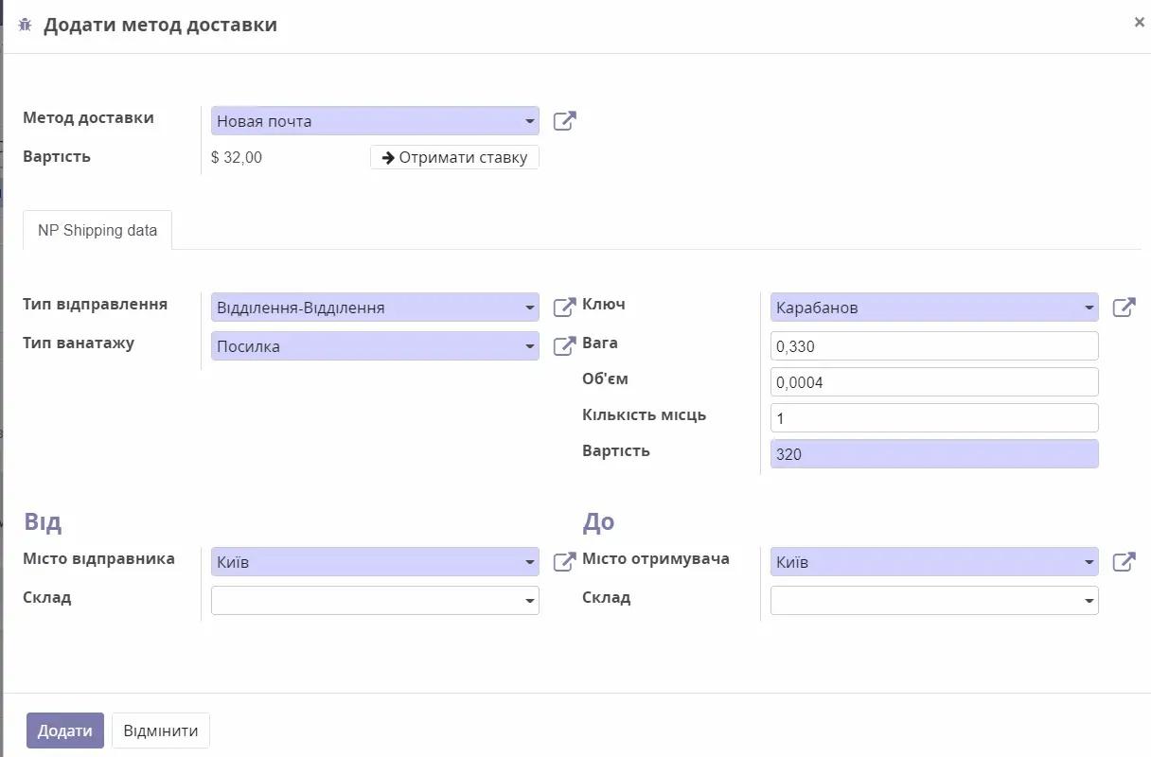The width and height of the screenshot is (1151, 757).
Task: Switch to NP Shipping data tab
Action: [97, 230]
